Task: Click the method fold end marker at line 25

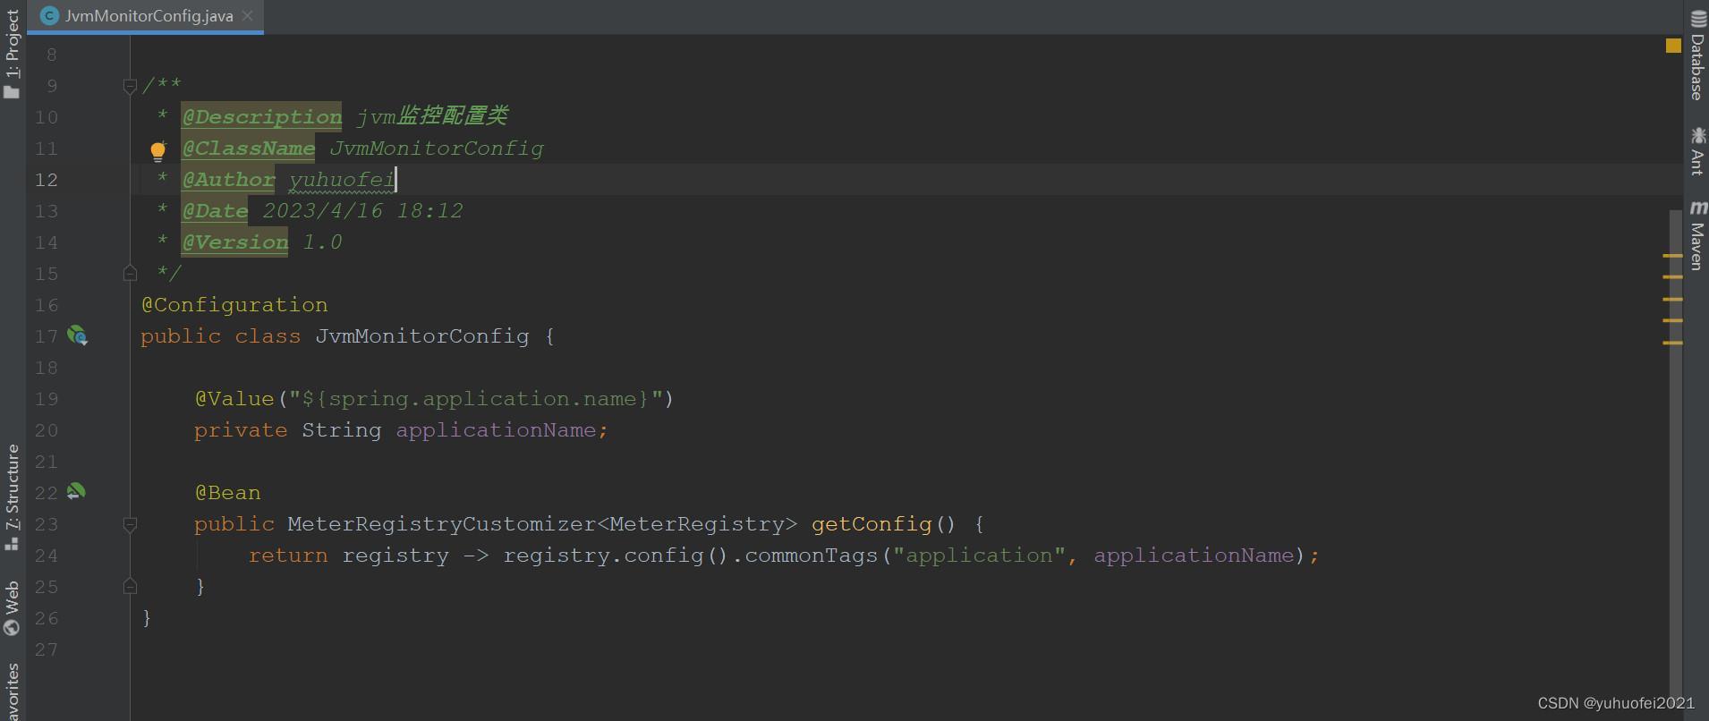Action: [x=130, y=586]
